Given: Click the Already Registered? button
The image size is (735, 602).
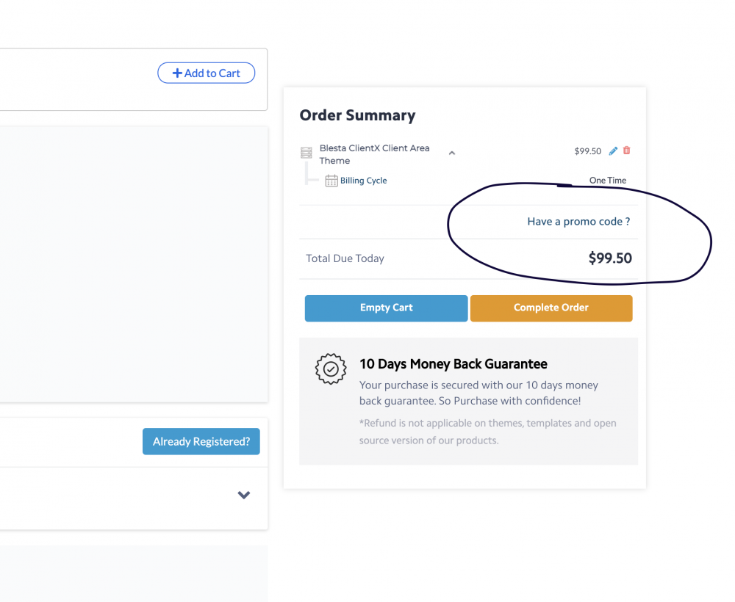Looking at the screenshot, I should (x=201, y=441).
